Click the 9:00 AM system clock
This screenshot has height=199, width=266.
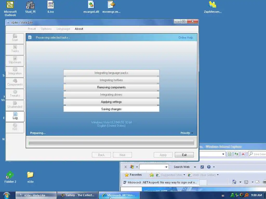click(x=256, y=195)
